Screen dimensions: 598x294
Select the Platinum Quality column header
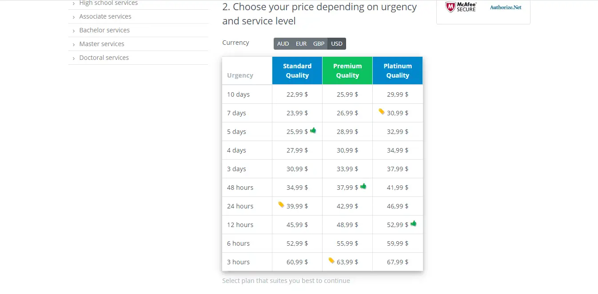tap(397, 71)
